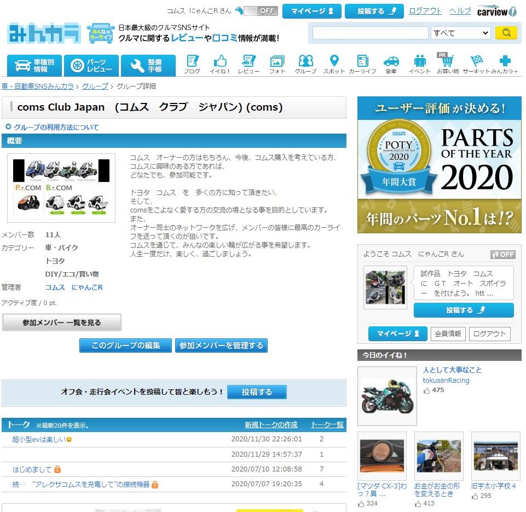Click ログアウト button in welcome box
Screen dimensions: 526x512
pyautogui.click(x=490, y=334)
